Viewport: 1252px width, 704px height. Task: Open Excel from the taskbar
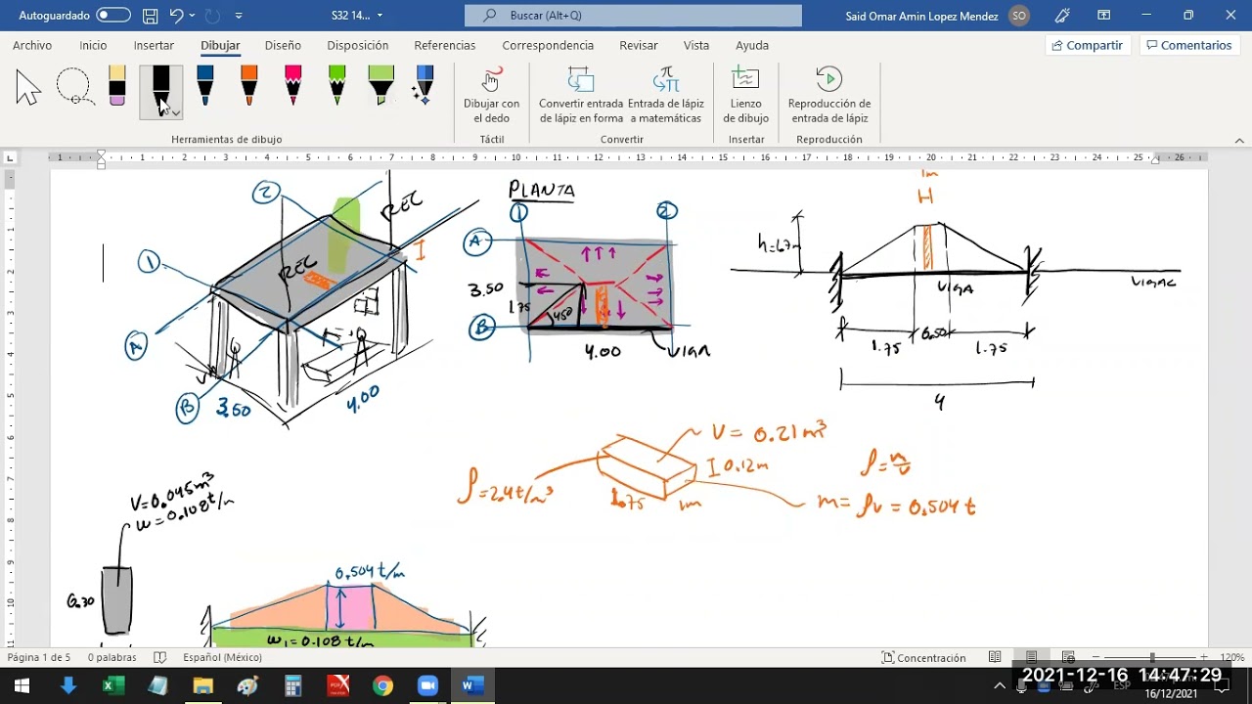pos(112,685)
